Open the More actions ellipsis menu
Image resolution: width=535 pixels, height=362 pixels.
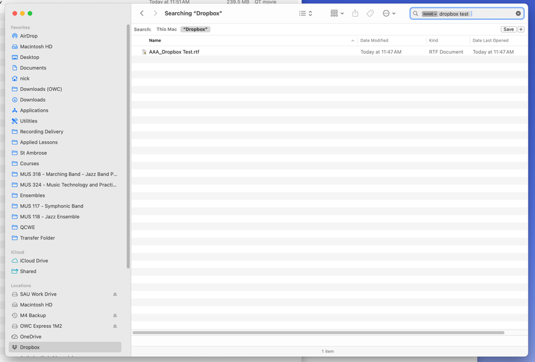click(x=389, y=13)
